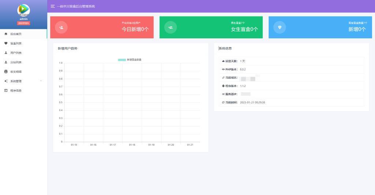
Task: Click the eye icon beside PHP版本
Action: tap(223, 69)
